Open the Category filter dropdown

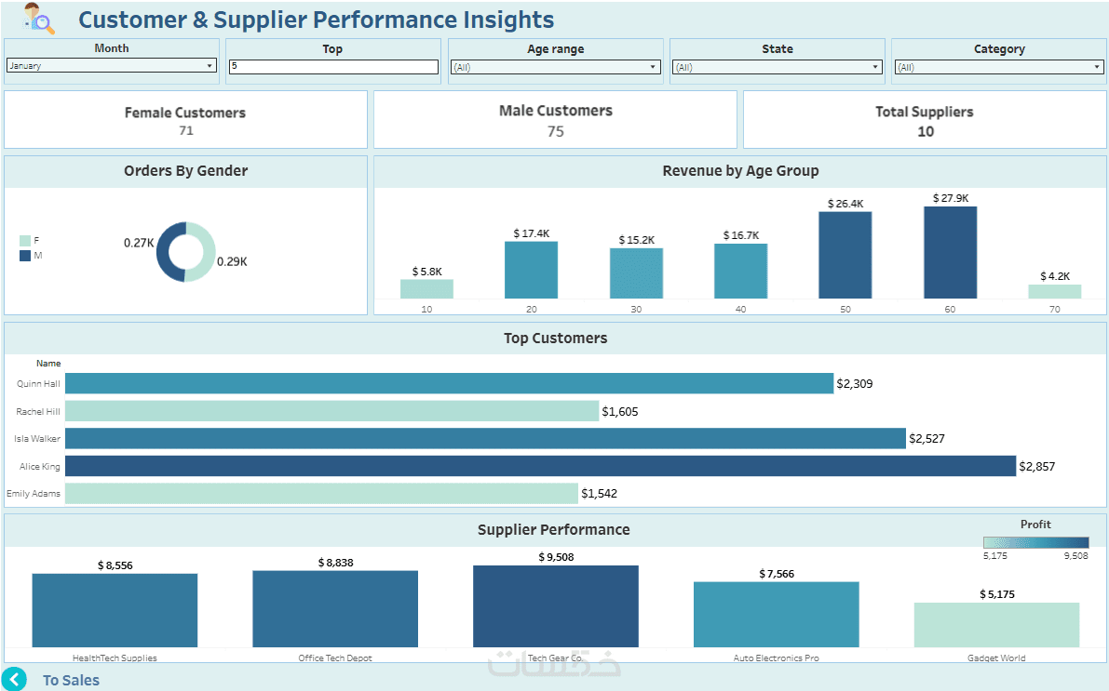tap(998, 67)
